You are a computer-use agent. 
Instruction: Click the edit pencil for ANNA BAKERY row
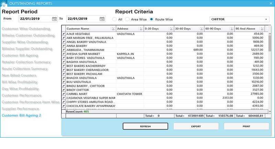pyautogui.click(x=64, y=46)
